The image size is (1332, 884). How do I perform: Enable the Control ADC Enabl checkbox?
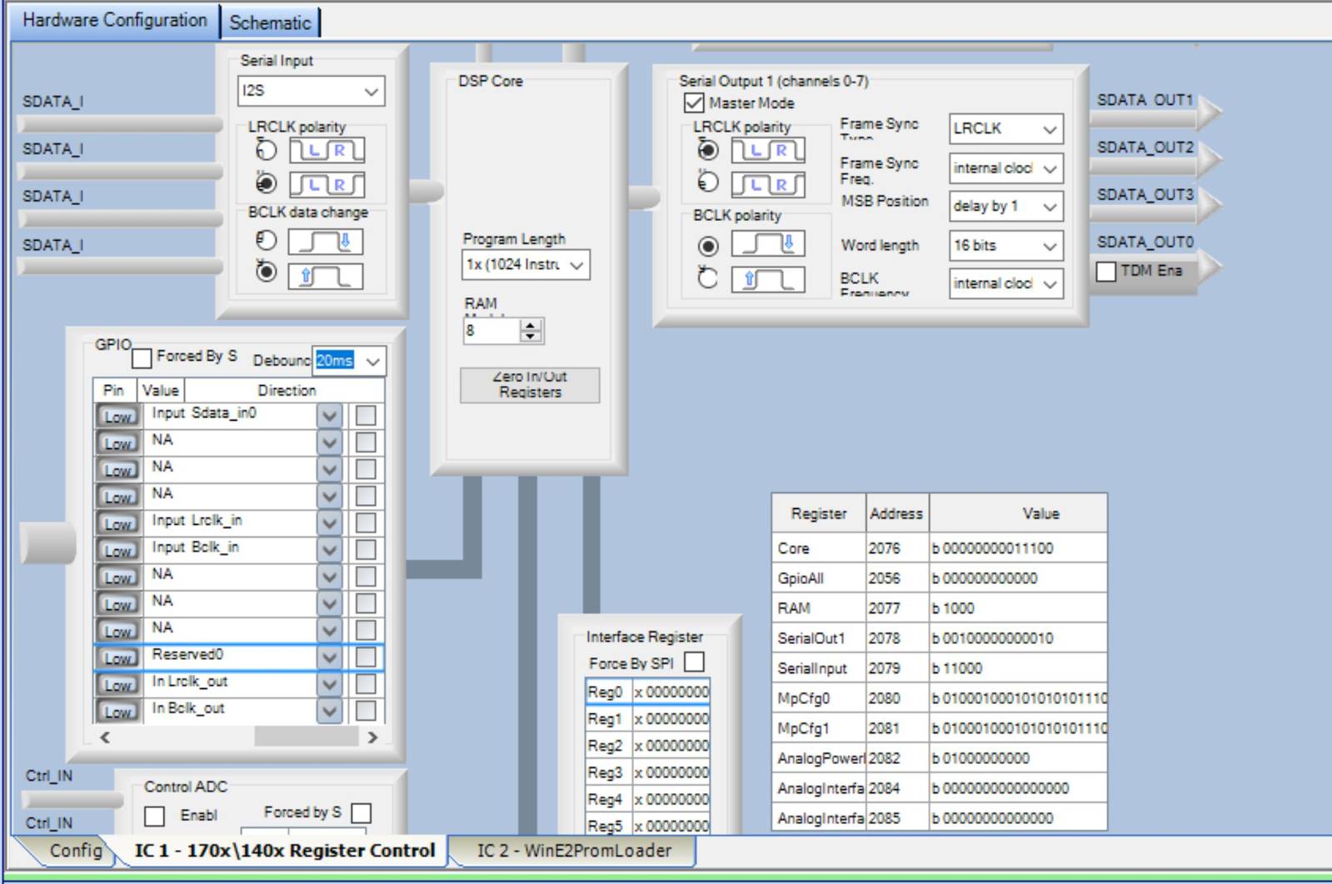pyautogui.click(x=155, y=816)
